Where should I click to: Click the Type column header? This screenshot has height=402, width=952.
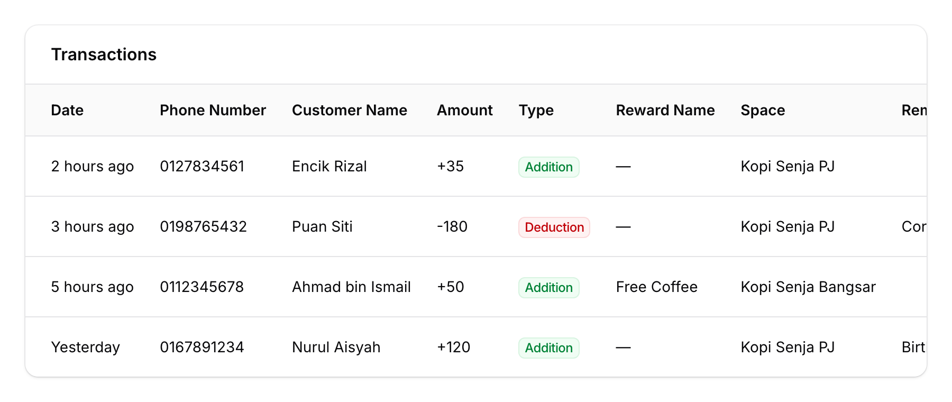pyautogui.click(x=536, y=110)
